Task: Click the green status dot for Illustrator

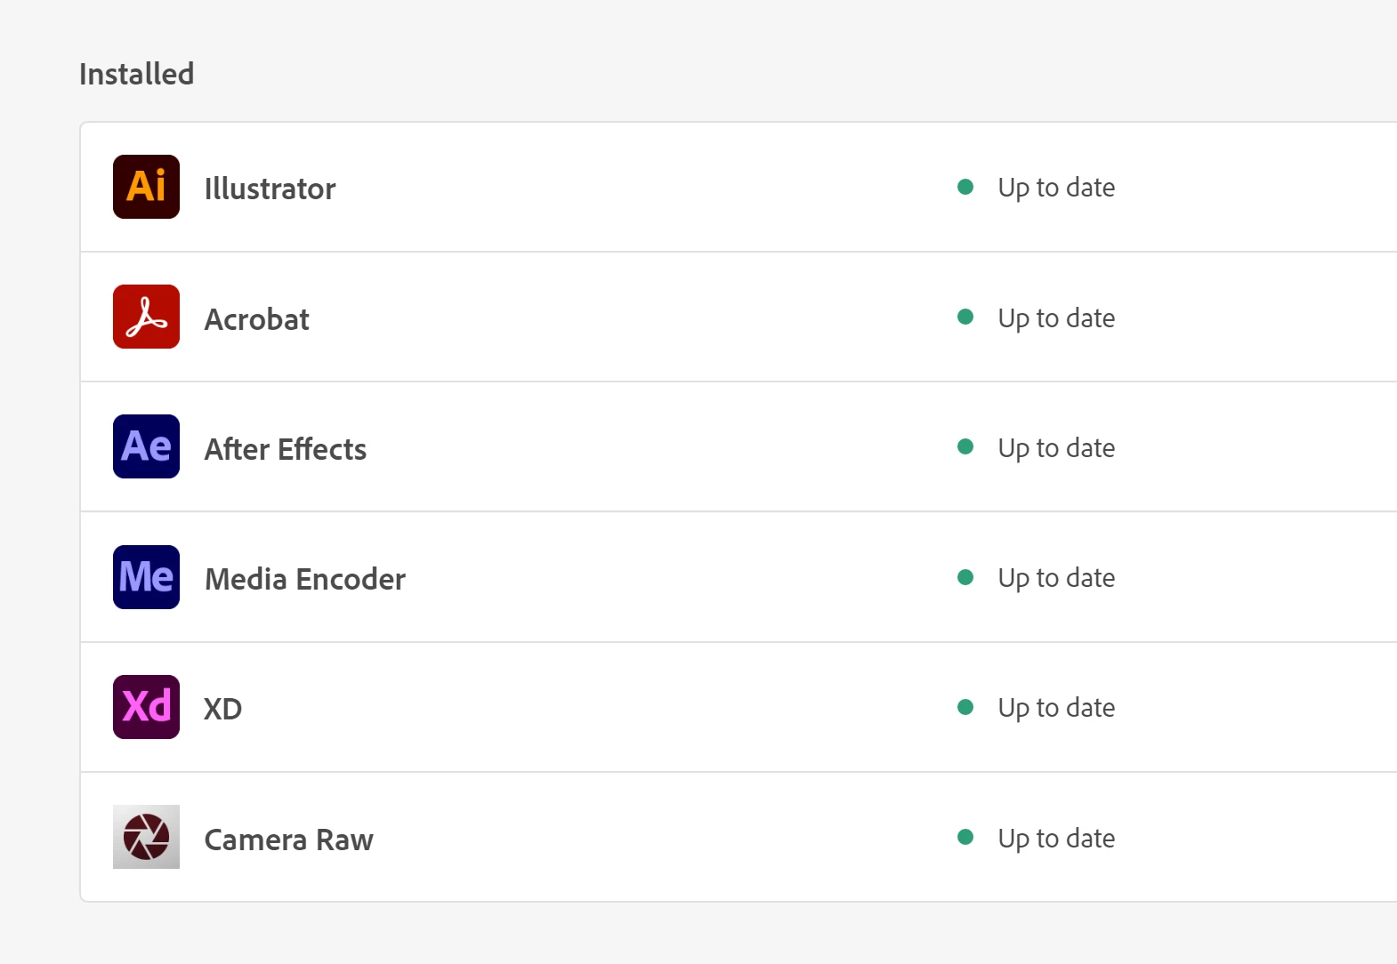Action: click(965, 187)
